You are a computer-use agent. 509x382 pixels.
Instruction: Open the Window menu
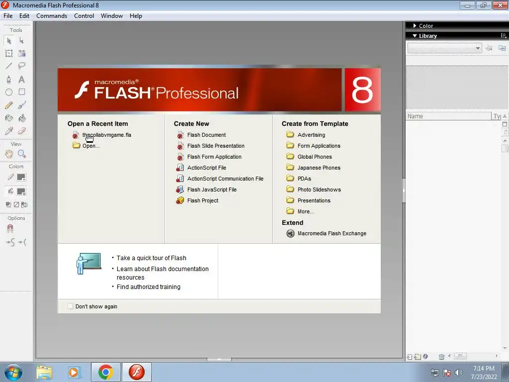click(x=112, y=16)
